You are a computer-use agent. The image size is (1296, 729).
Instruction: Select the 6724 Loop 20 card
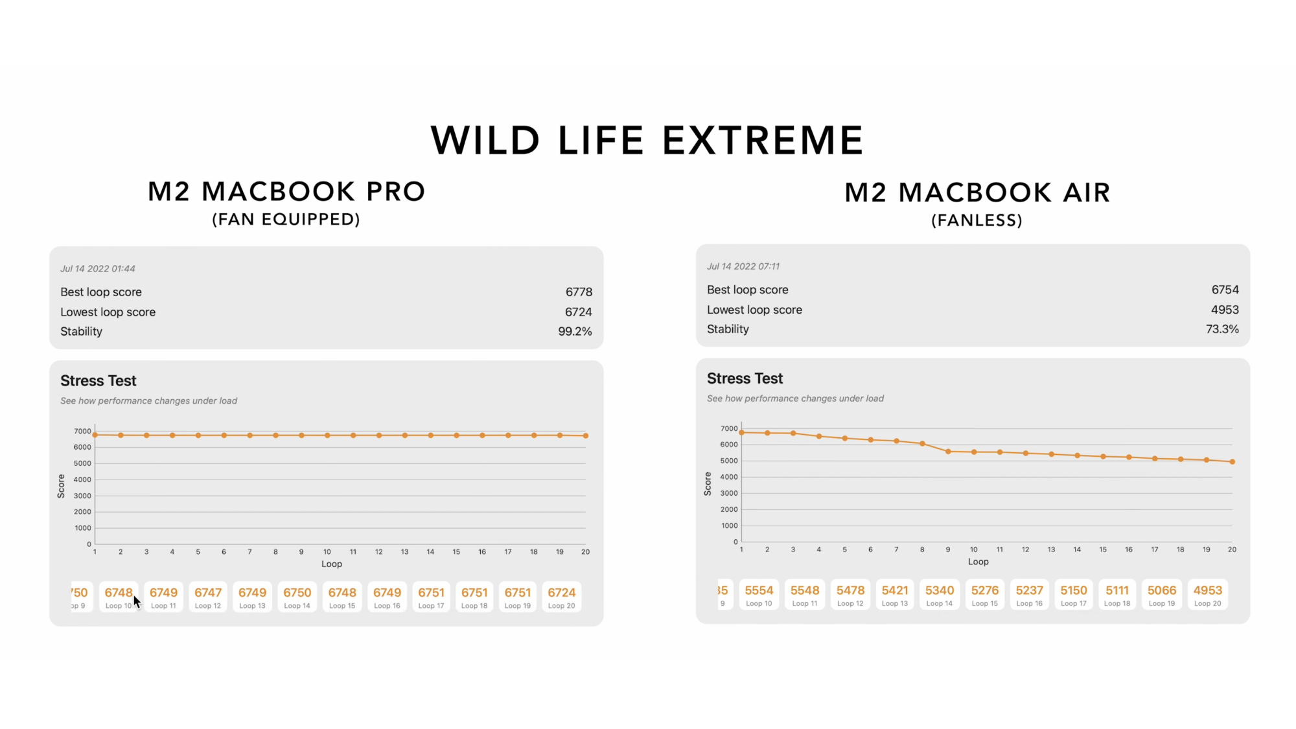pyautogui.click(x=562, y=597)
